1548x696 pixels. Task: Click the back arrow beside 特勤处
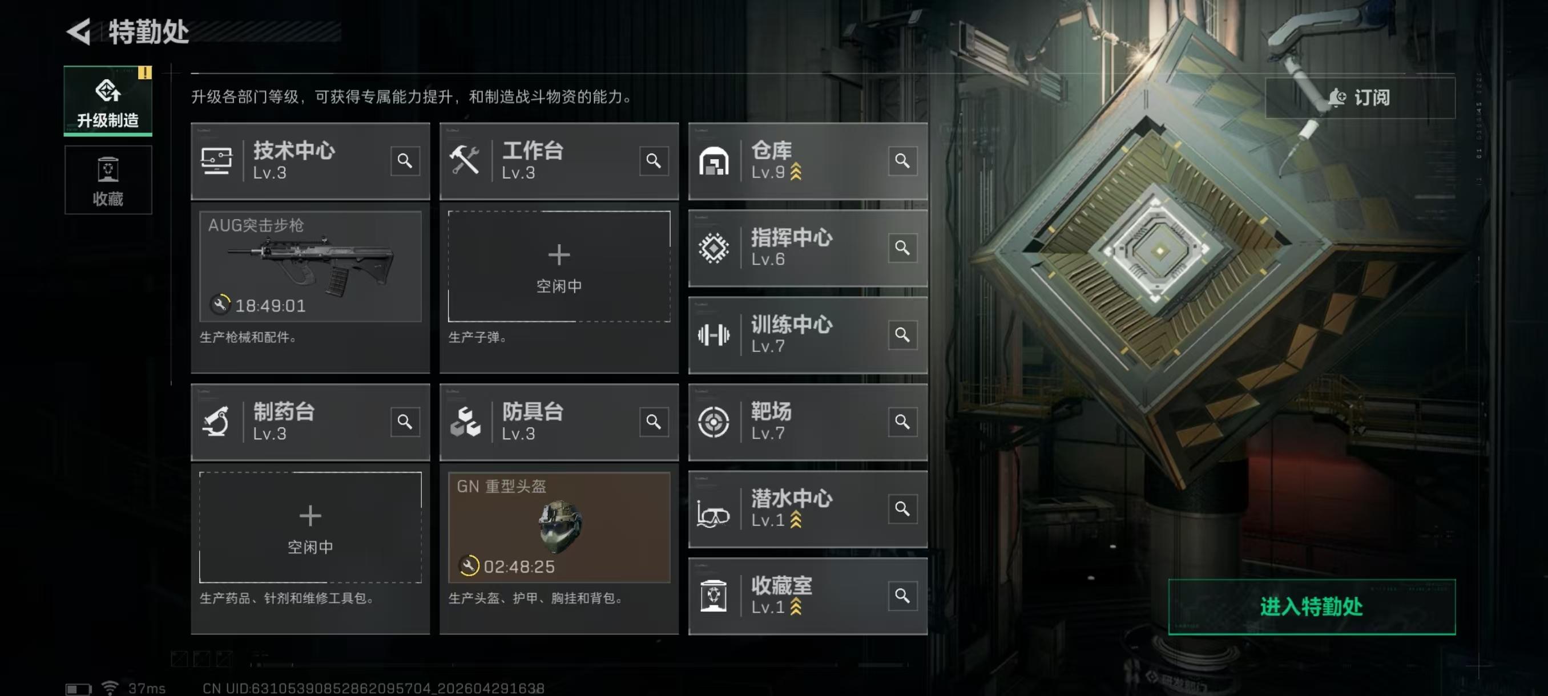pyautogui.click(x=79, y=31)
